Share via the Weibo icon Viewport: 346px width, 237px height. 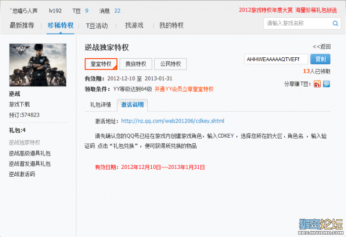(x=317, y=84)
